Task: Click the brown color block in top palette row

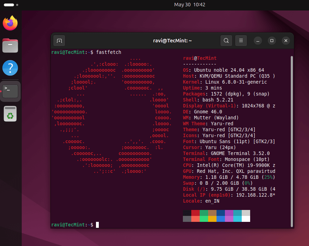Action: [x=213, y=213]
